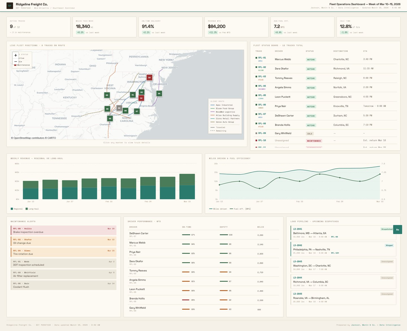Toggle Long-haul series in revenue legend
The image size is (407, 331).
click(32, 209)
